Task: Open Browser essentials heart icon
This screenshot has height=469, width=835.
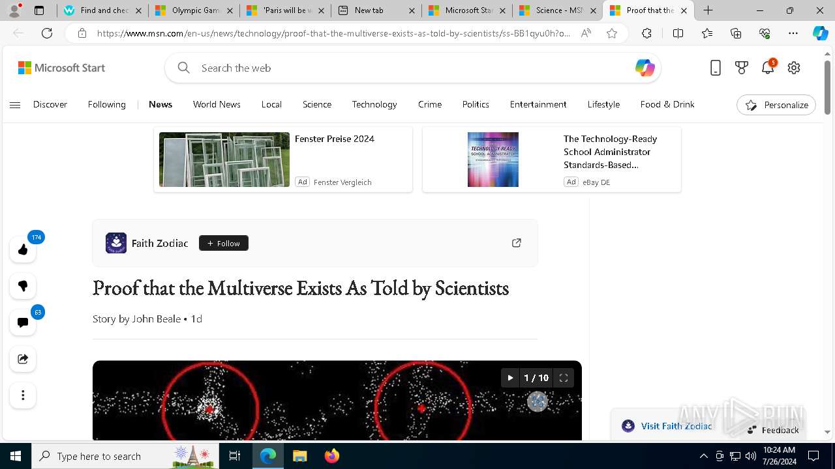Action: 765,33
